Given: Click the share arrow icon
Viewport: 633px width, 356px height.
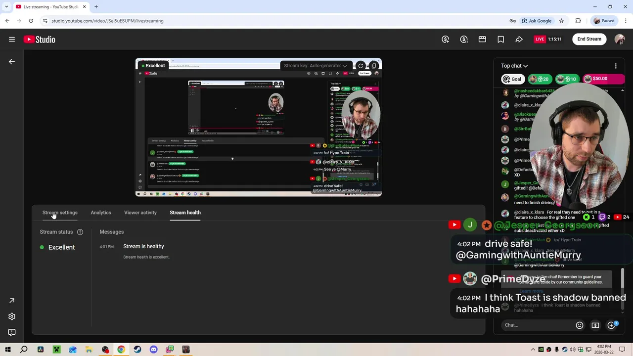Looking at the screenshot, I should [519, 39].
